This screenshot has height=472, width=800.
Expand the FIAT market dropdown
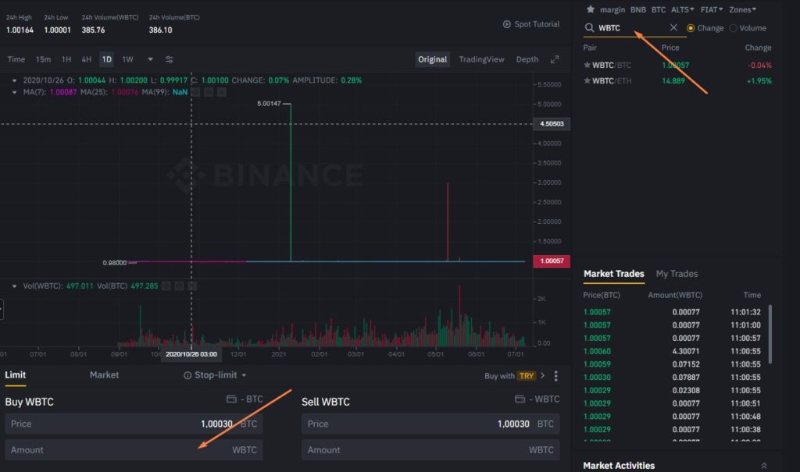click(712, 9)
